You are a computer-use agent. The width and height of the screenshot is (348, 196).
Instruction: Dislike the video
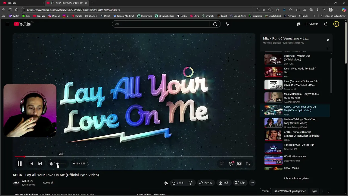coord(191,183)
